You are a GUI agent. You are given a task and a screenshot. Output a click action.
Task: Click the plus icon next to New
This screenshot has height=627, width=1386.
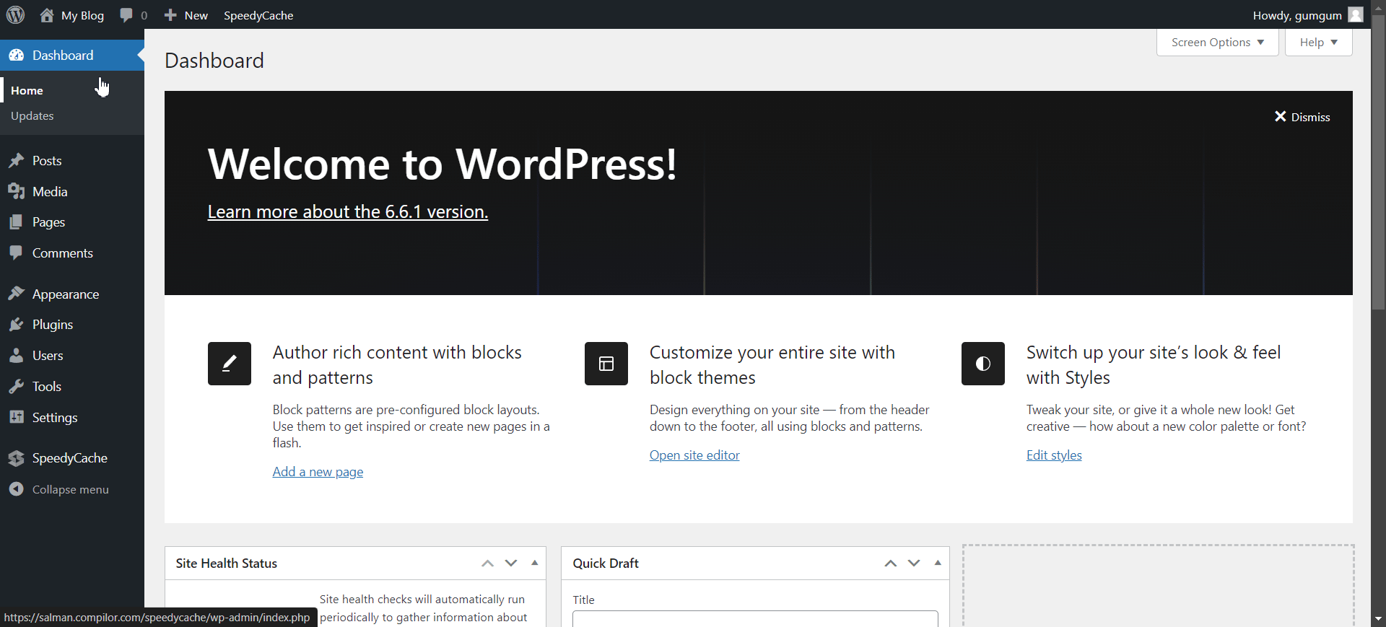[x=170, y=15]
